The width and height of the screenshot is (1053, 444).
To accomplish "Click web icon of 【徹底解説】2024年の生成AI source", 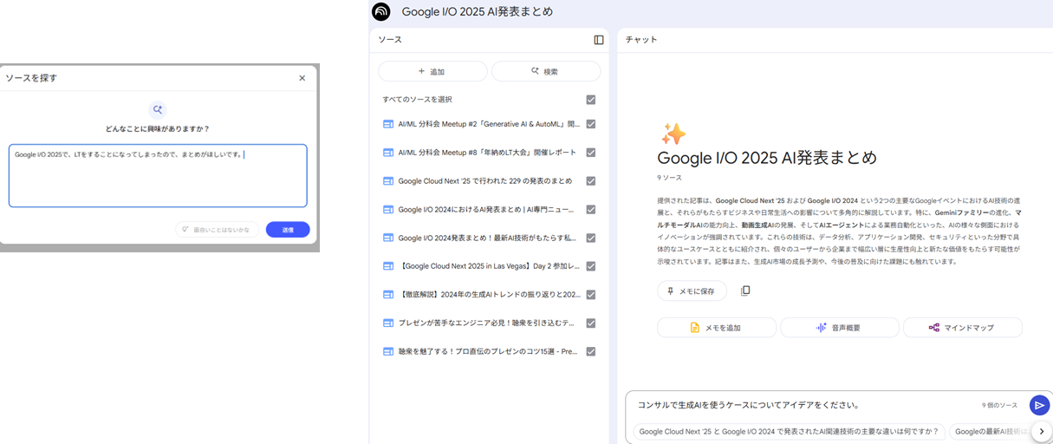I will click(x=388, y=295).
